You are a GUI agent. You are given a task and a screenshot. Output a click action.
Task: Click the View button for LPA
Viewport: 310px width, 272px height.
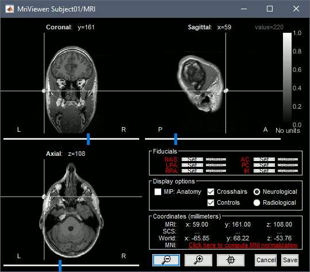(x=216, y=165)
